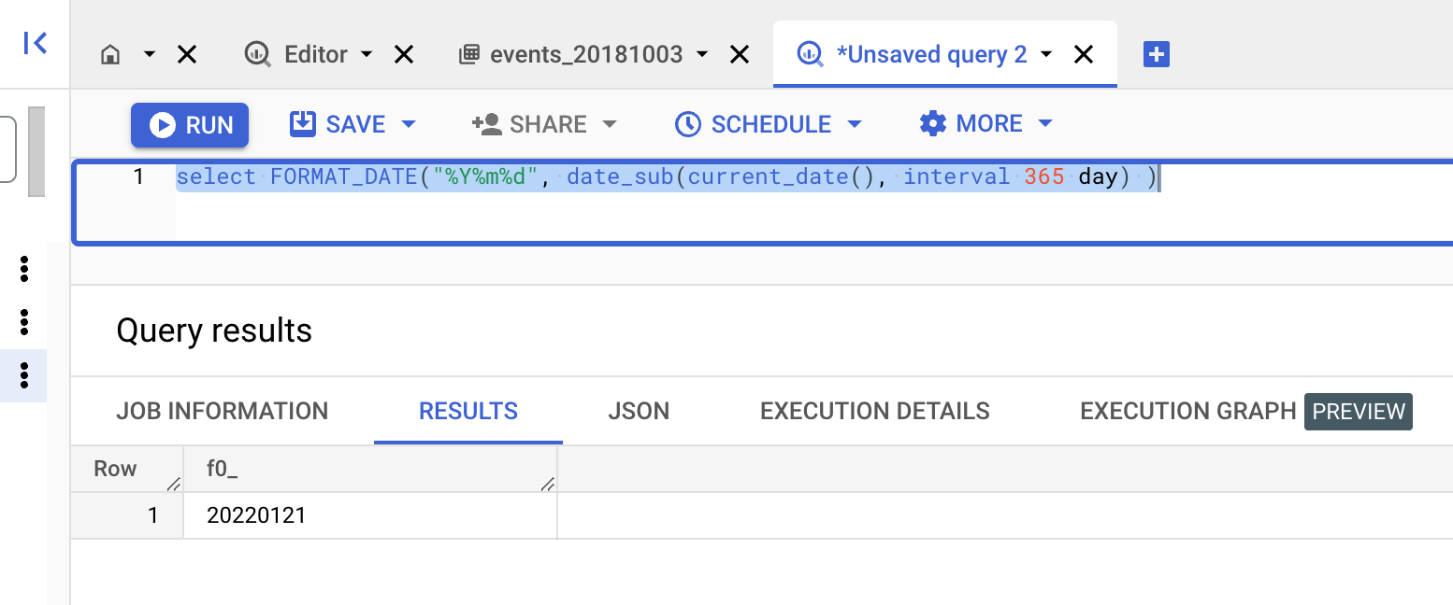The width and height of the screenshot is (1453, 605).
Task: Close the Editor tab
Action: click(x=404, y=55)
